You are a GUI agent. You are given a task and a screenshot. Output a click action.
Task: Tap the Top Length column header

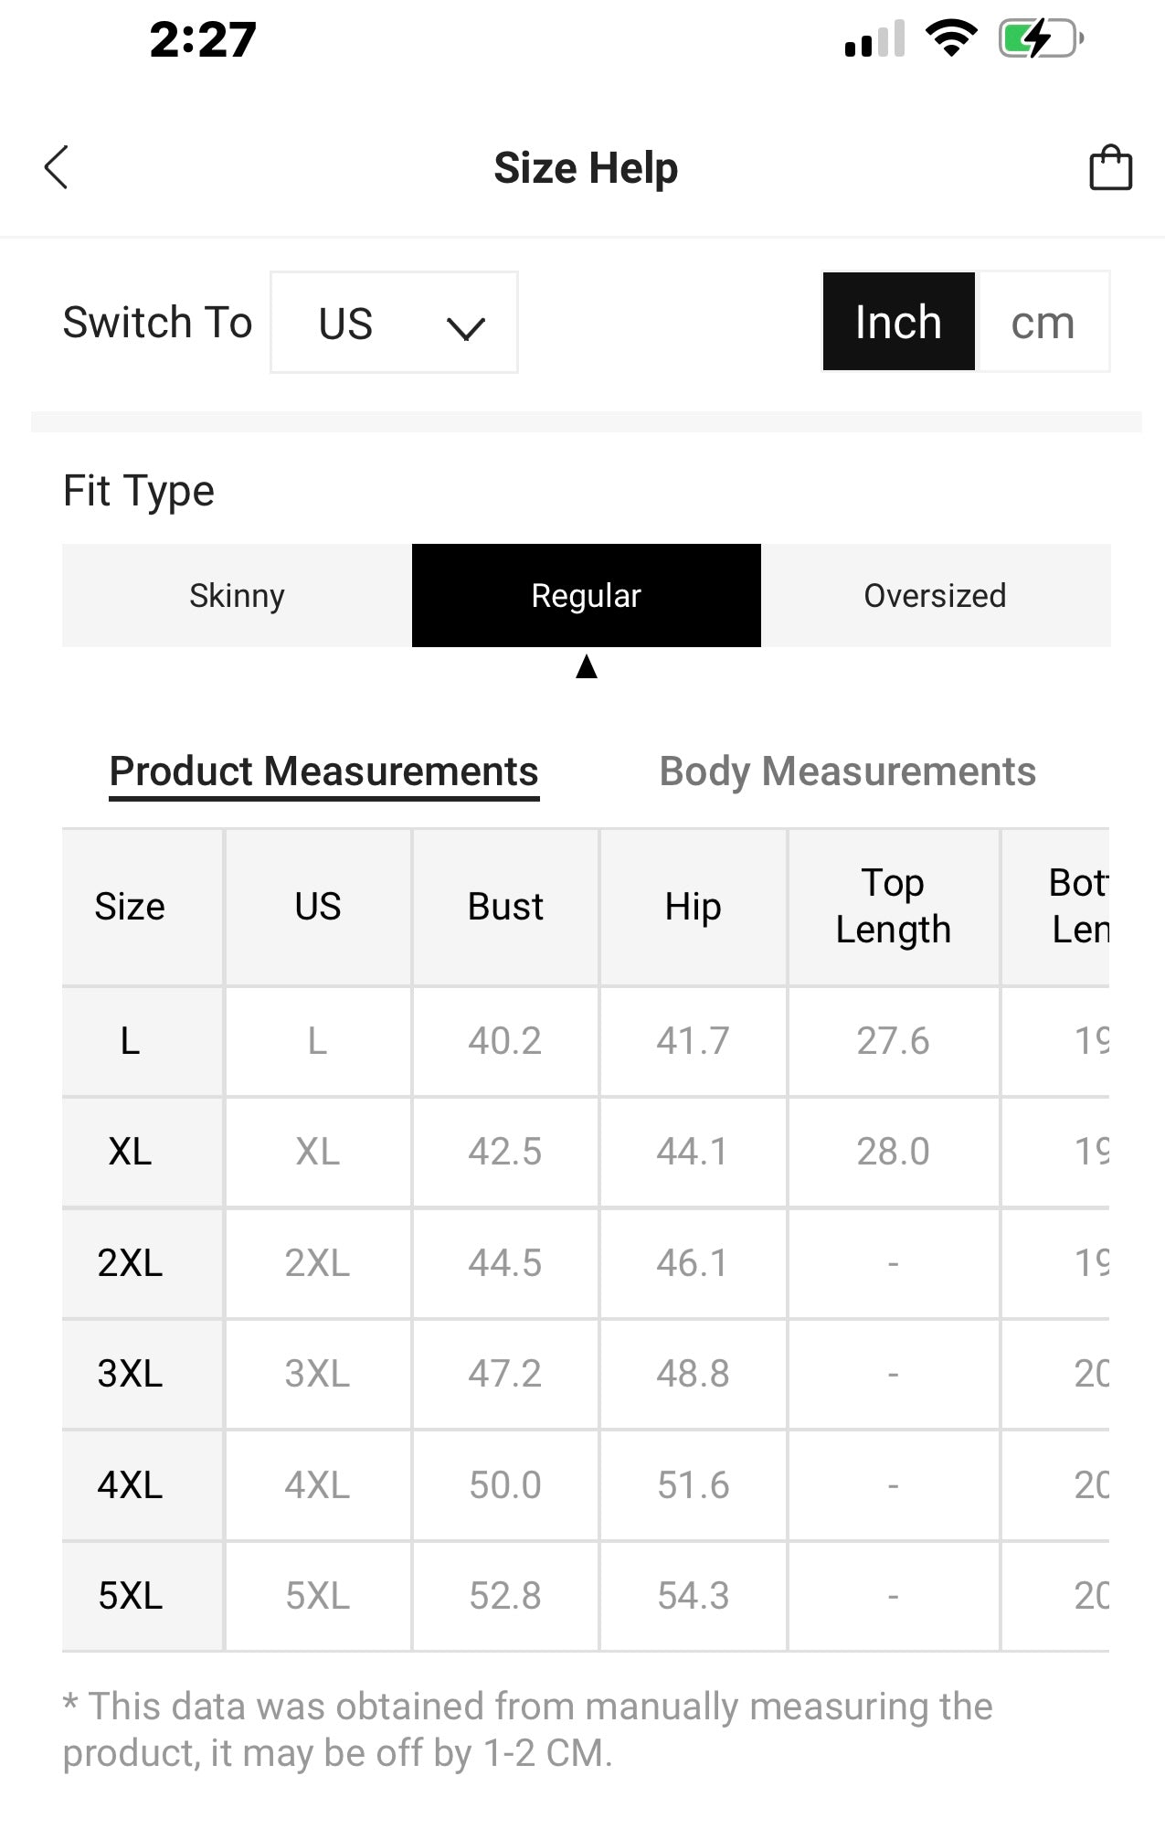click(x=893, y=907)
